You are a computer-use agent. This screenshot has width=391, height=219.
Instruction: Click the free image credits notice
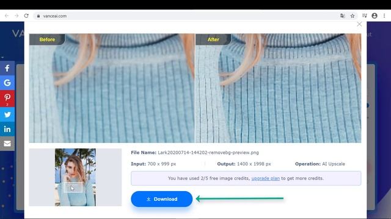[x=246, y=178]
